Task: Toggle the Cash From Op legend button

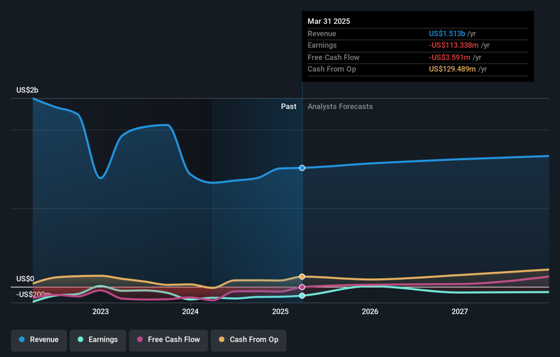Action: (248, 340)
